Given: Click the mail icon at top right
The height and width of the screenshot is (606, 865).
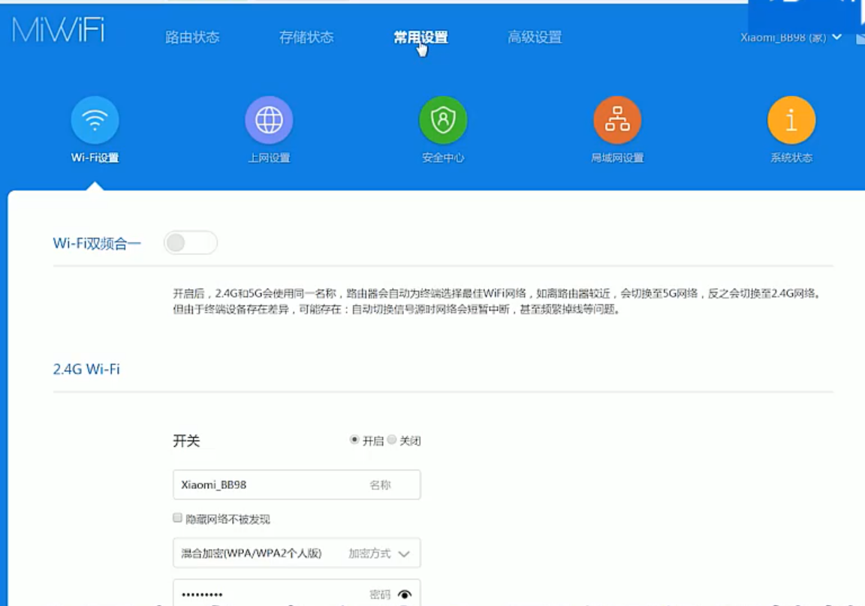Looking at the screenshot, I should 860,38.
